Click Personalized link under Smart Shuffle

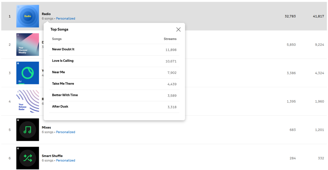coord(65,160)
